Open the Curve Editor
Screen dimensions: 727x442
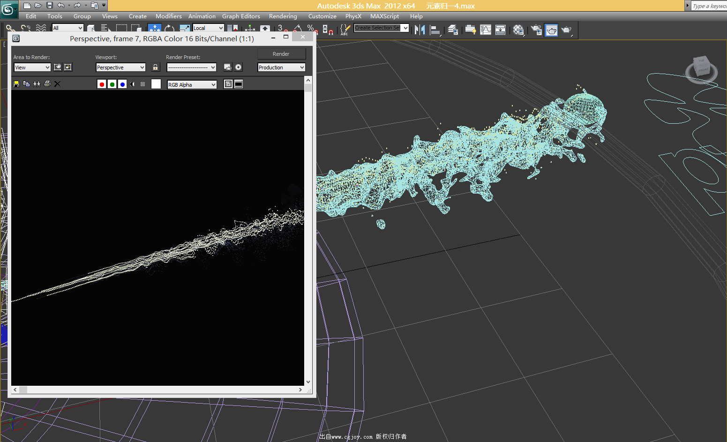(486, 30)
